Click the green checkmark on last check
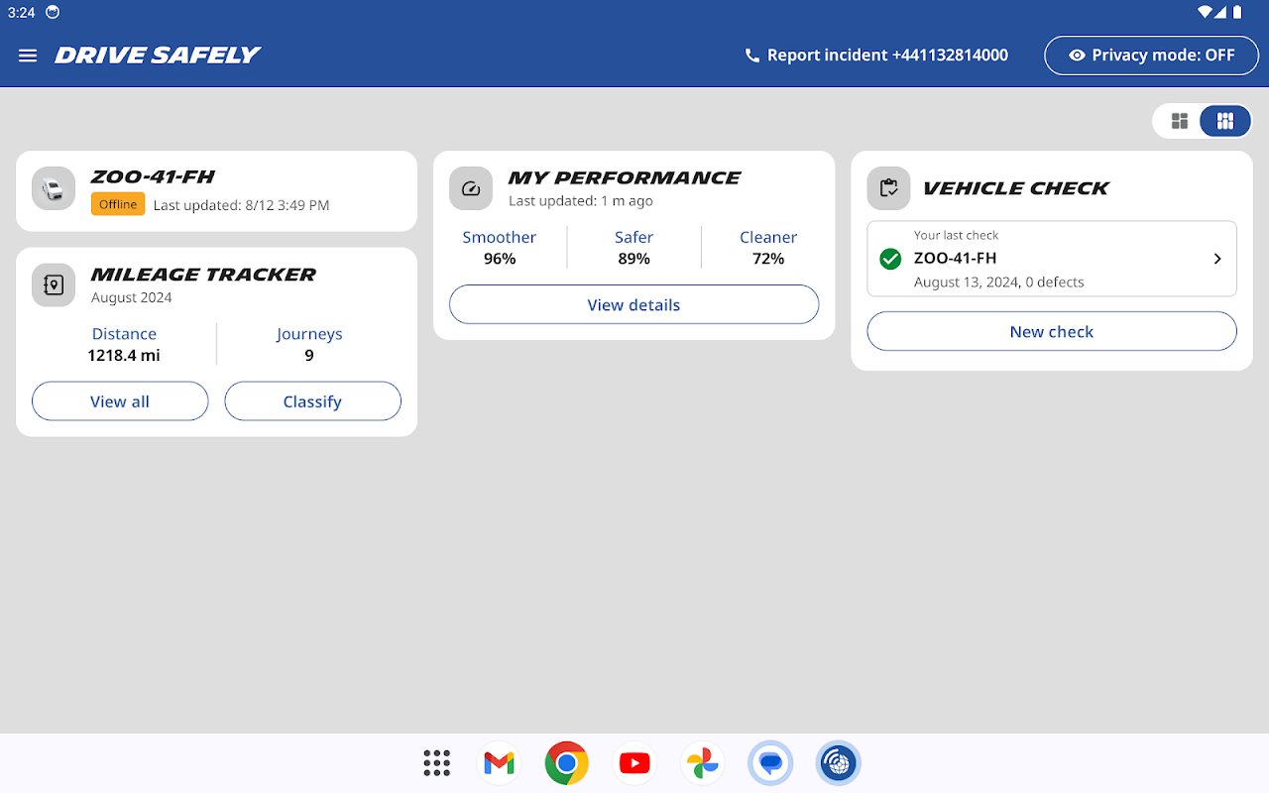The image size is (1269, 793). pyautogui.click(x=890, y=259)
